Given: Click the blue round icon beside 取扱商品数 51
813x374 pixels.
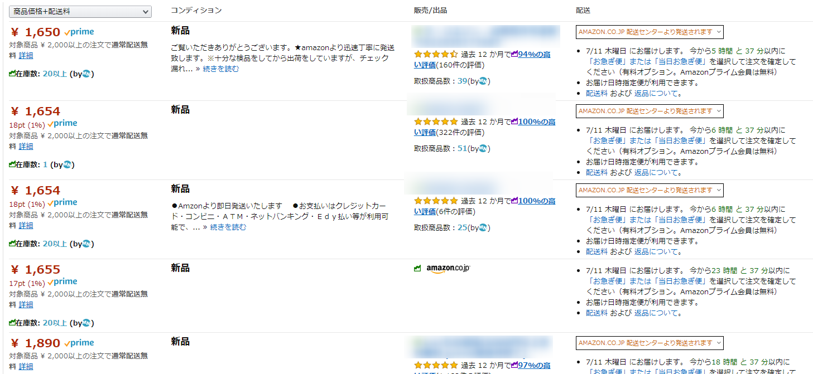Looking at the screenshot, I should pyautogui.click(x=483, y=149).
